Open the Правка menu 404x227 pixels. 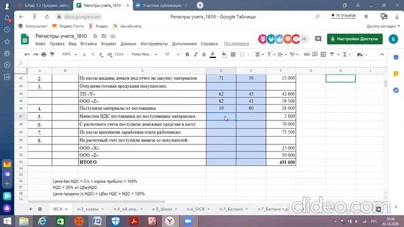[57, 44]
